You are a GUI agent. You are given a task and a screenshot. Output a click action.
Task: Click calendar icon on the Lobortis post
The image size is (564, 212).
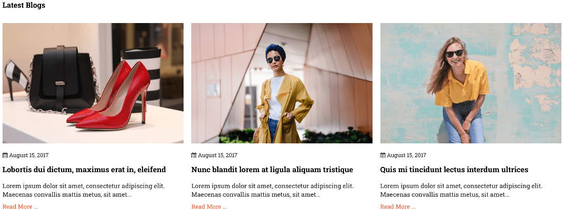point(5,155)
